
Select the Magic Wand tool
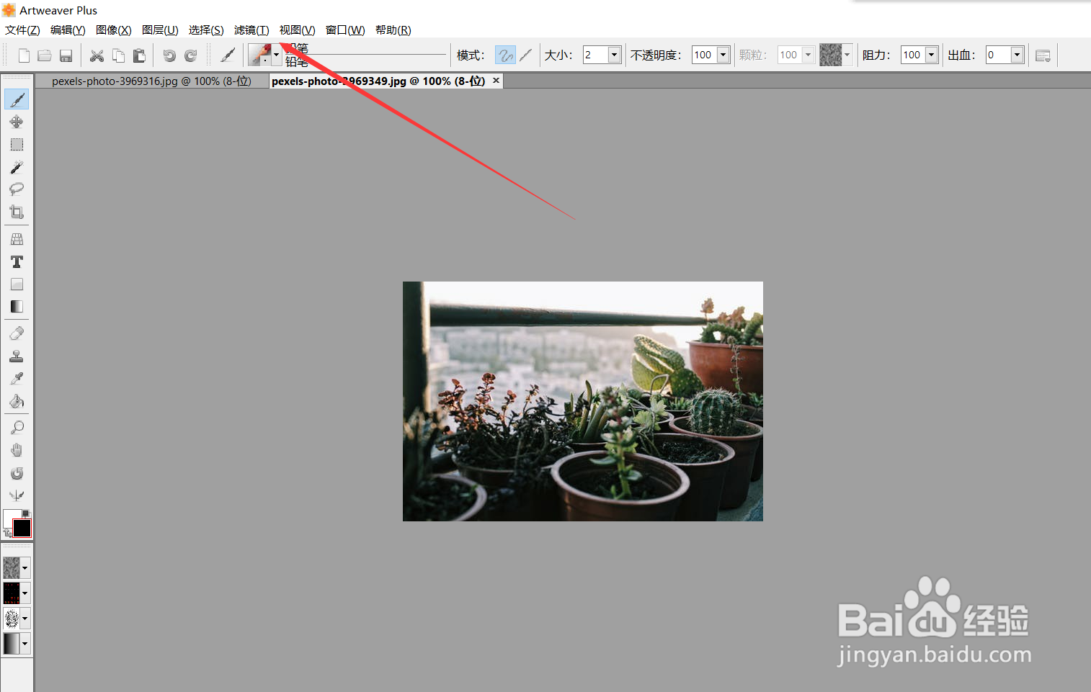[x=17, y=167]
